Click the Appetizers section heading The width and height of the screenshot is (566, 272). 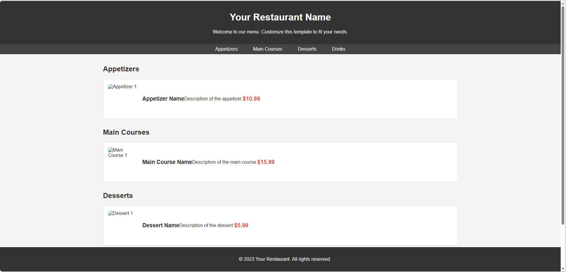[x=121, y=69]
